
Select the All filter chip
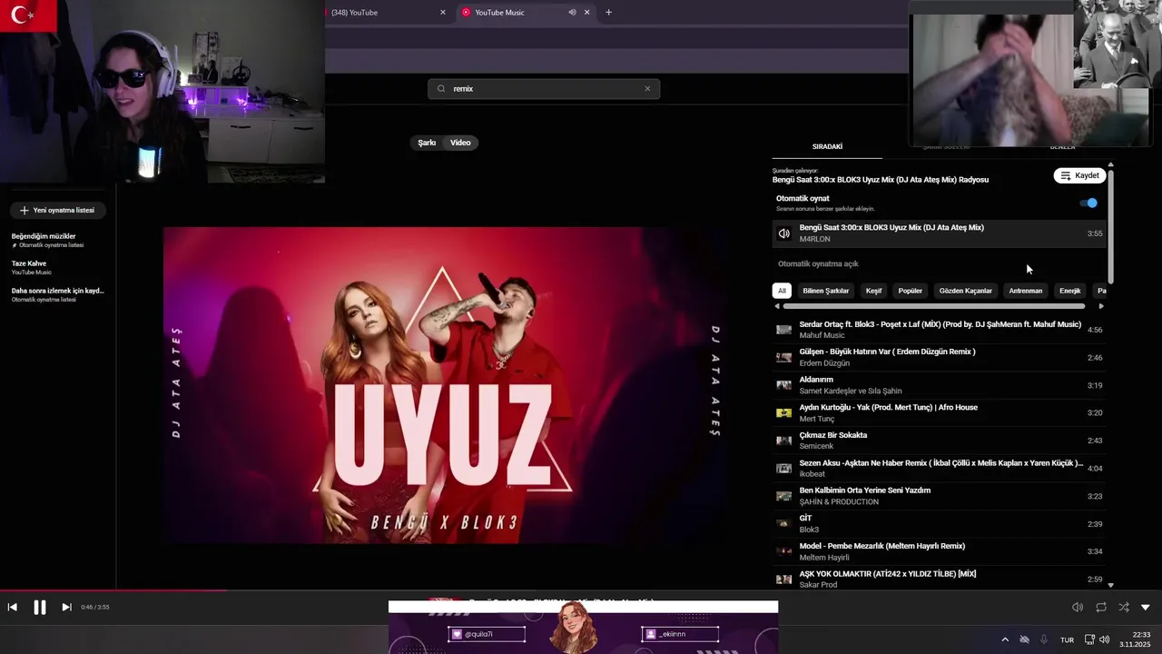[782, 291]
